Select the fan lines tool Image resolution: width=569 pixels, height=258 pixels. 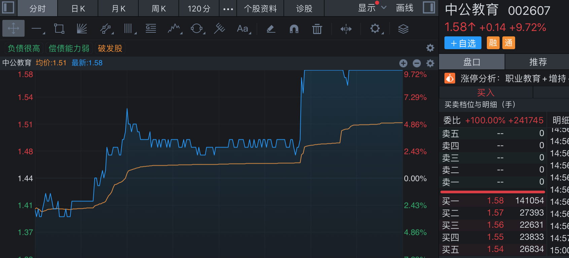coord(82,29)
